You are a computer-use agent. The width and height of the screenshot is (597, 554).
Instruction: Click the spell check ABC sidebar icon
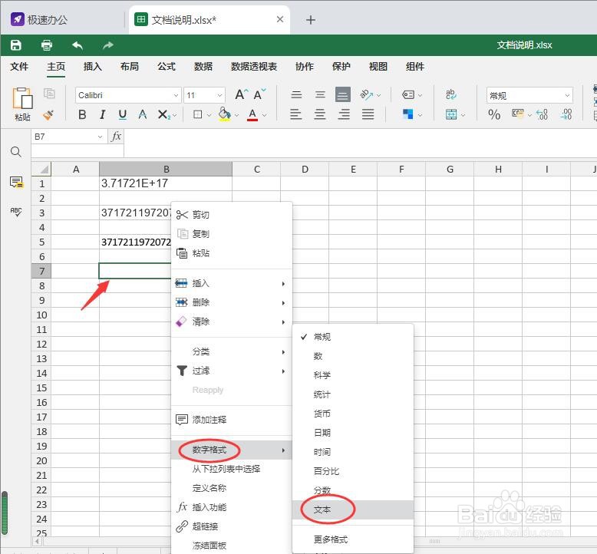coord(15,212)
